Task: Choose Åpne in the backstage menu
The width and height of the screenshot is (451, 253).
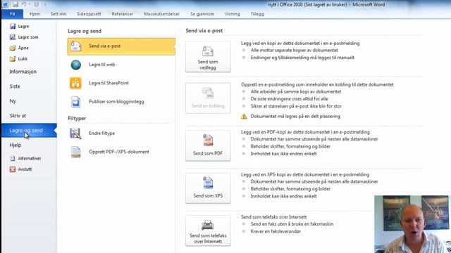Action: click(x=23, y=48)
